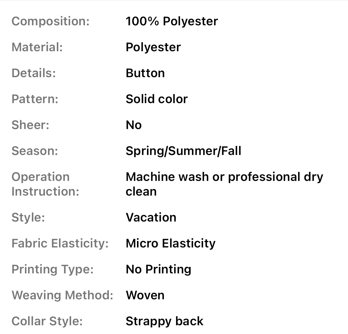The image size is (348, 334).
Task: Click the Material label
Action: pyautogui.click(x=37, y=47)
